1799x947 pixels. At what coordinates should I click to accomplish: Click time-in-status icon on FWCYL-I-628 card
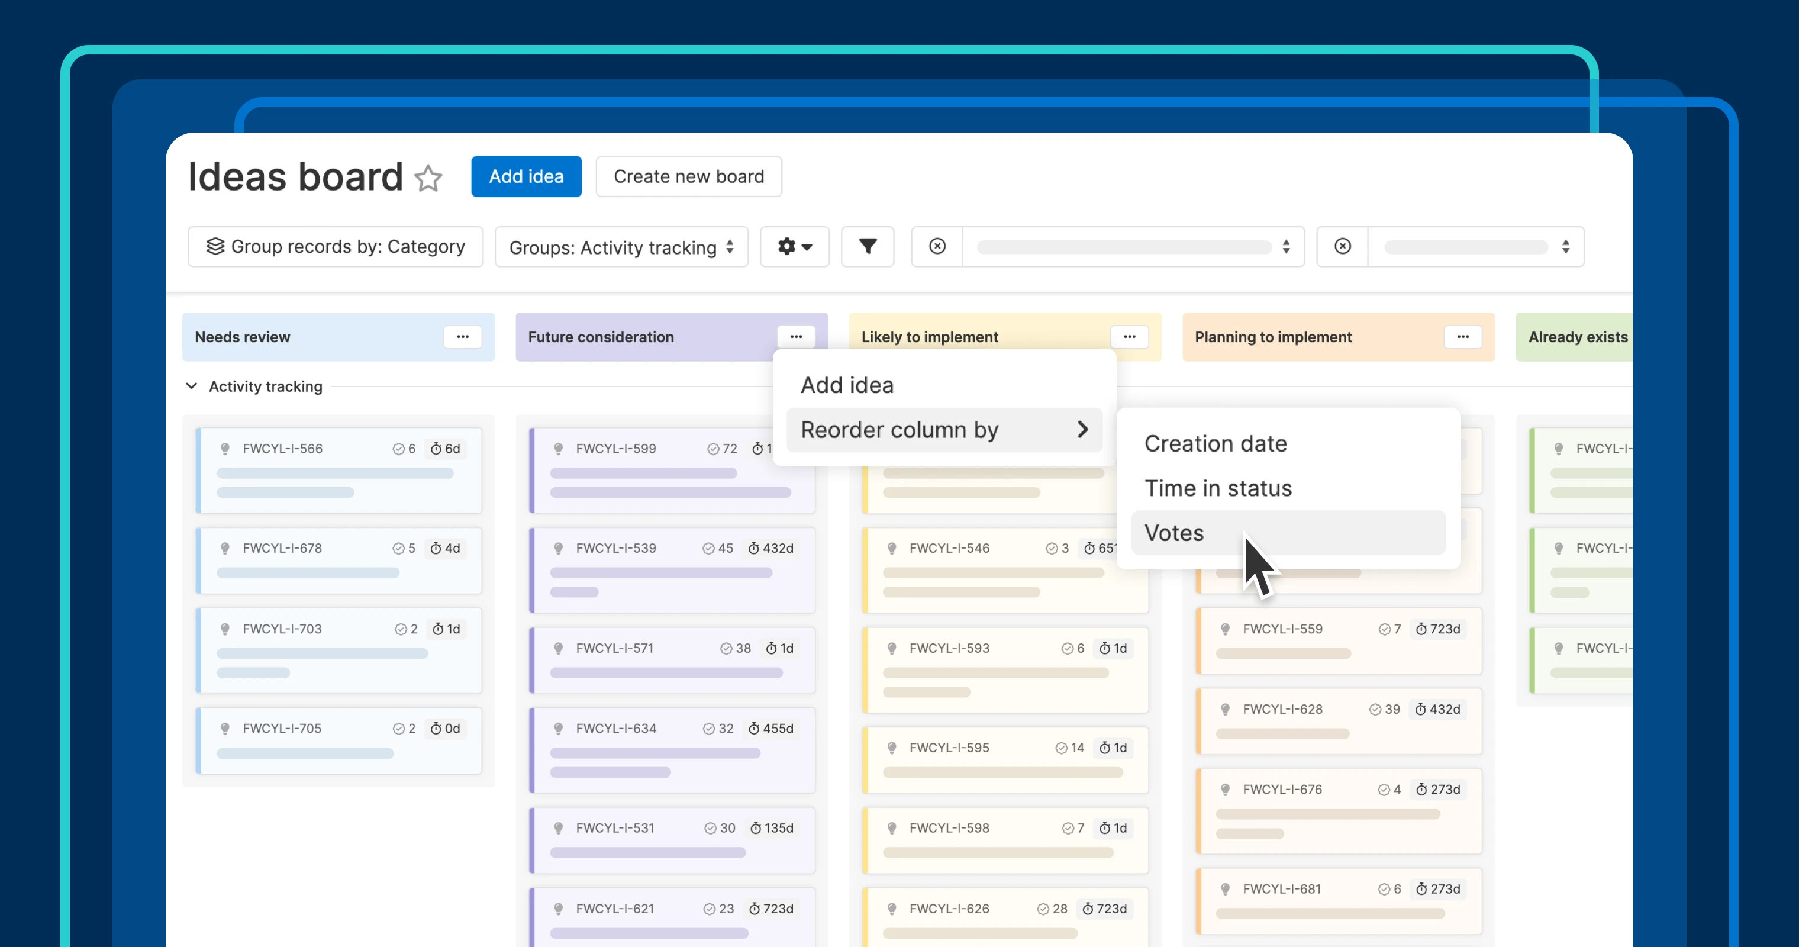(1420, 710)
